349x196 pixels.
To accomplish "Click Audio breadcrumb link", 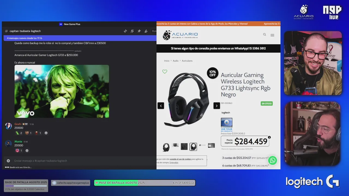I will click(176, 61).
